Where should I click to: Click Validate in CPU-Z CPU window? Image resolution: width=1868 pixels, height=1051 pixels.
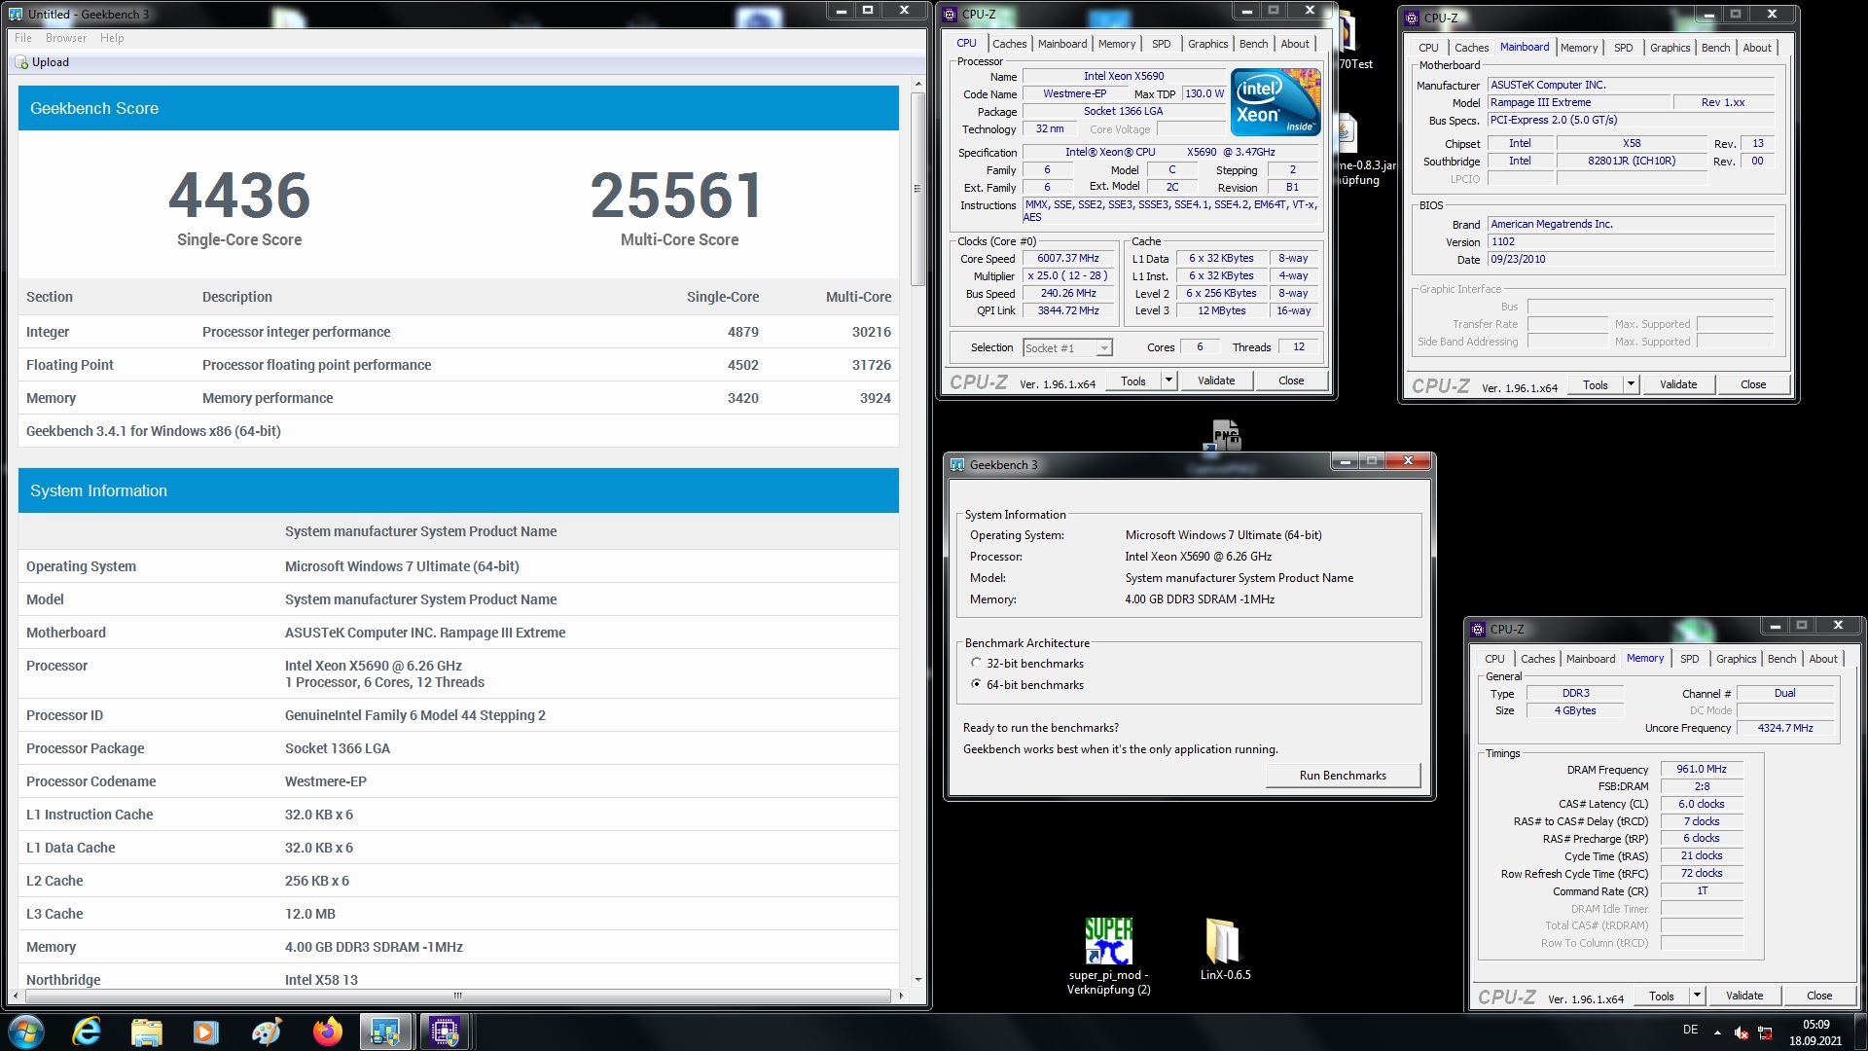click(1215, 381)
